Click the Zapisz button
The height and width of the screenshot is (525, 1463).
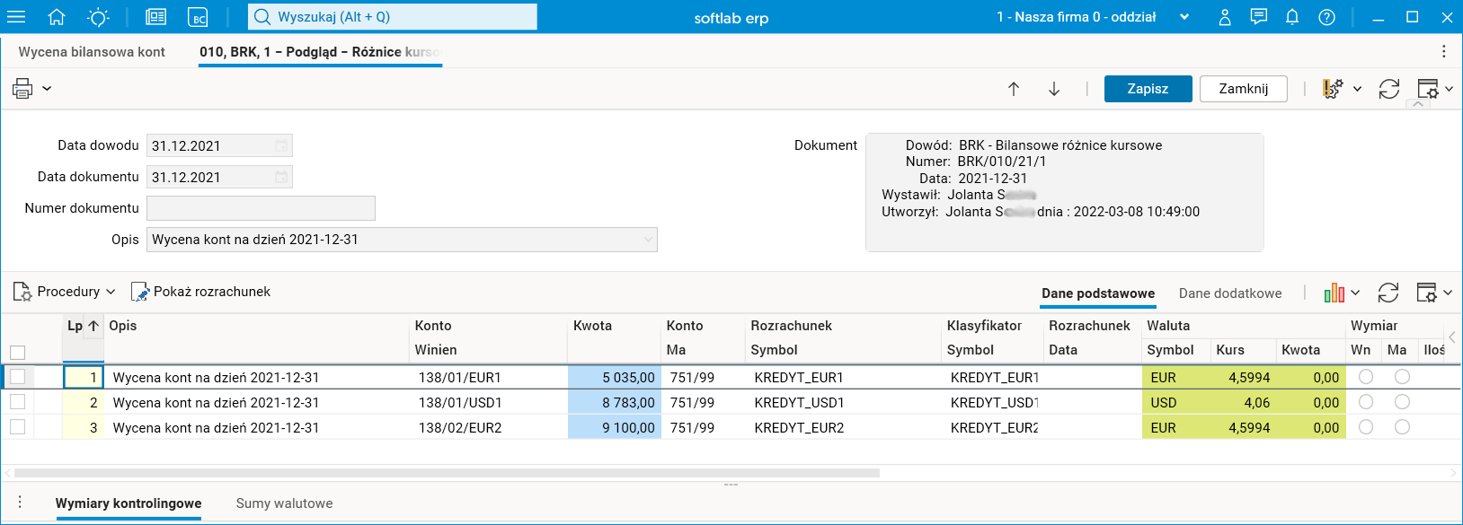click(x=1148, y=89)
